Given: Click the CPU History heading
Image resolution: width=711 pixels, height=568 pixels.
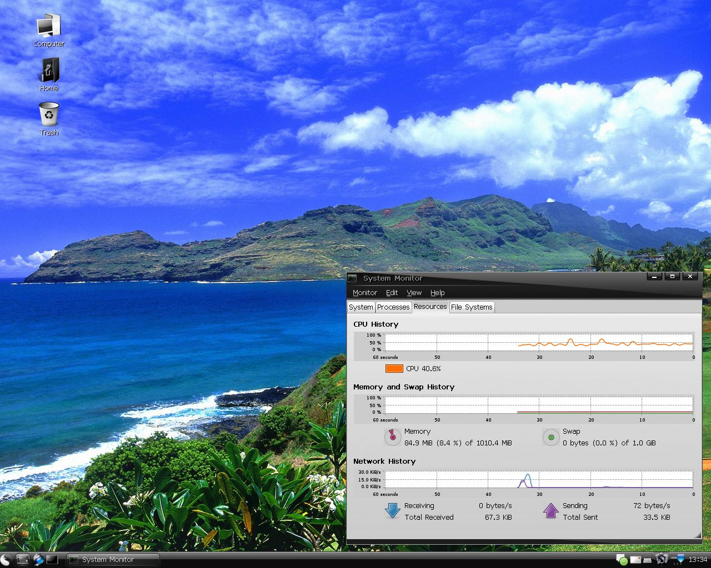Looking at the screenshot, I should (x=376, y=324).
